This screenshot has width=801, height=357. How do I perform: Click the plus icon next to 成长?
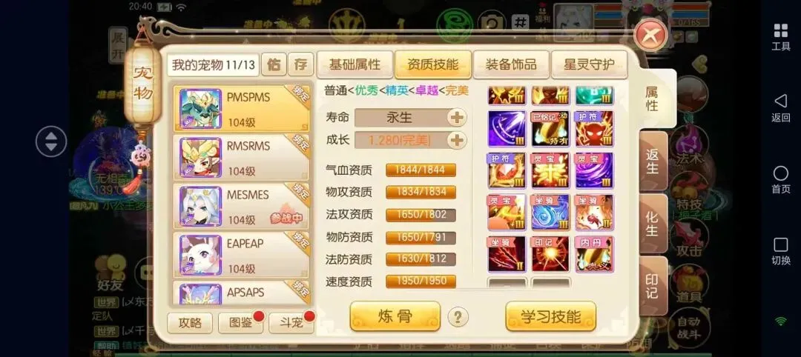click(457, 140)
